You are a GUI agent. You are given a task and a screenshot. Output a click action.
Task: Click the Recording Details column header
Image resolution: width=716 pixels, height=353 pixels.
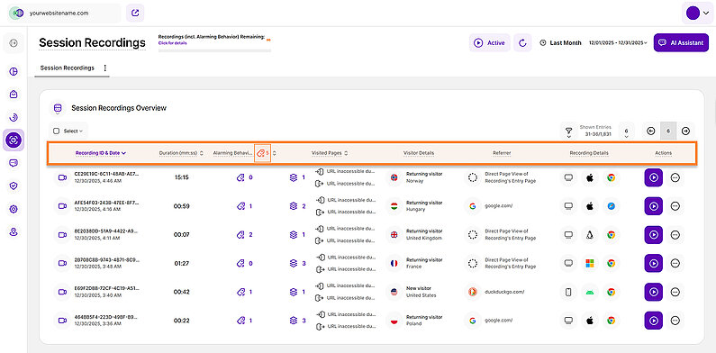pyautogui.click(x=589, y=153)
